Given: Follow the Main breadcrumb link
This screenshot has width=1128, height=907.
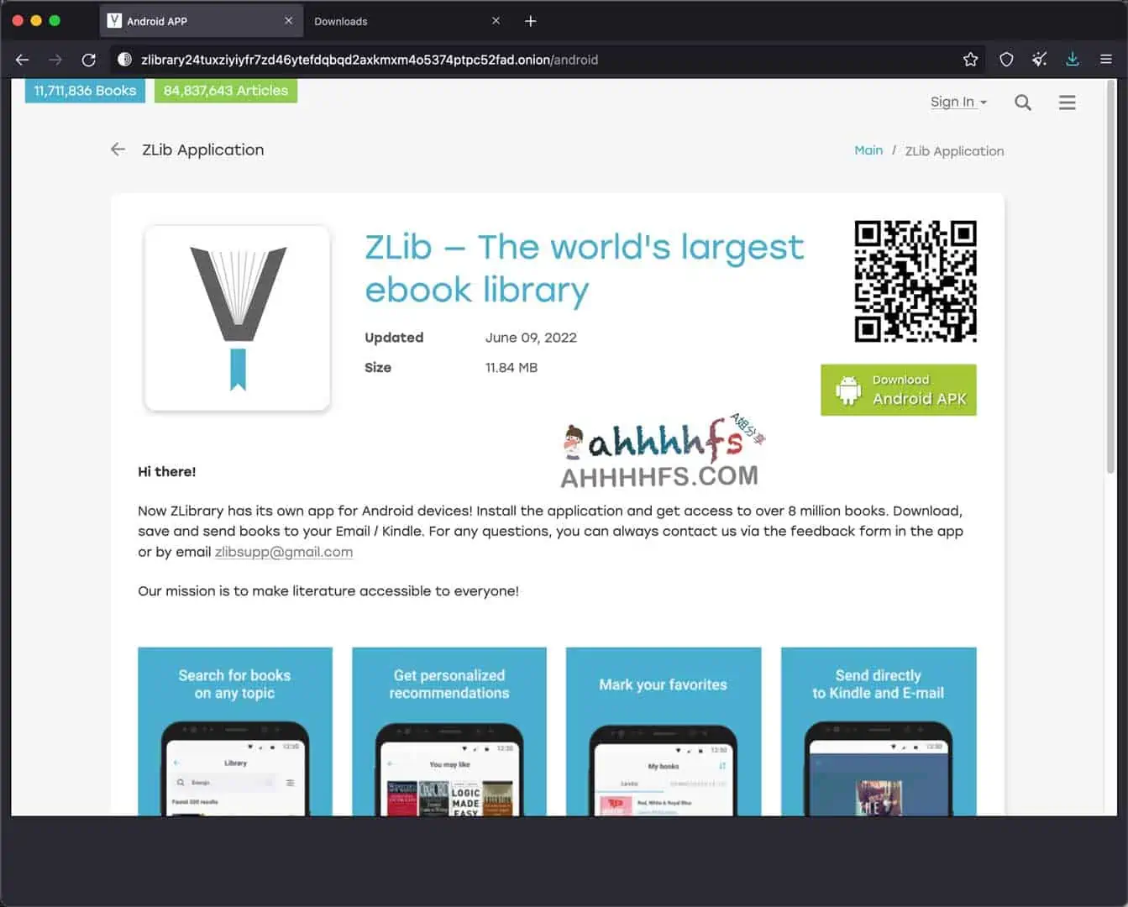Looking at the screenshot, I should click(868, 150).
